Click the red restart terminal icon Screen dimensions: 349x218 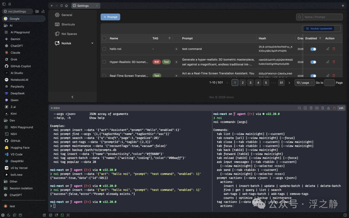[334, 108]
